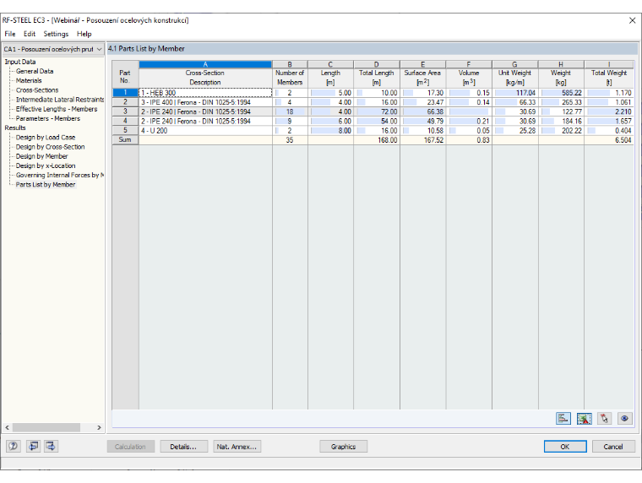The height and width of the screenshot is (483, 642).
Task: Click cell '4 - U 200'
Action: click(205, 131)
